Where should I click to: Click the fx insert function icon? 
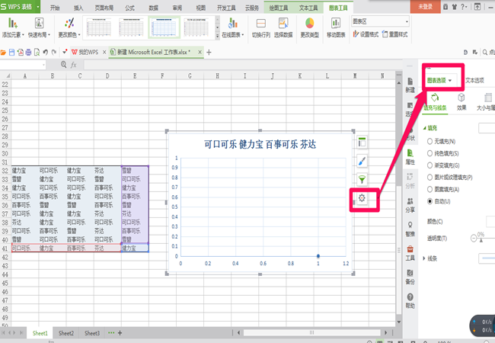(x=74, y=65)
